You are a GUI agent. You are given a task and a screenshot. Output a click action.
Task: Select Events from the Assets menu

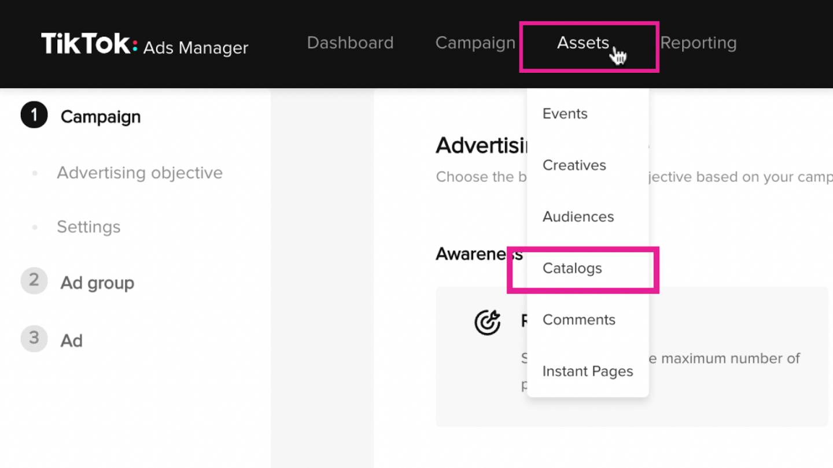tap(565, 114)
